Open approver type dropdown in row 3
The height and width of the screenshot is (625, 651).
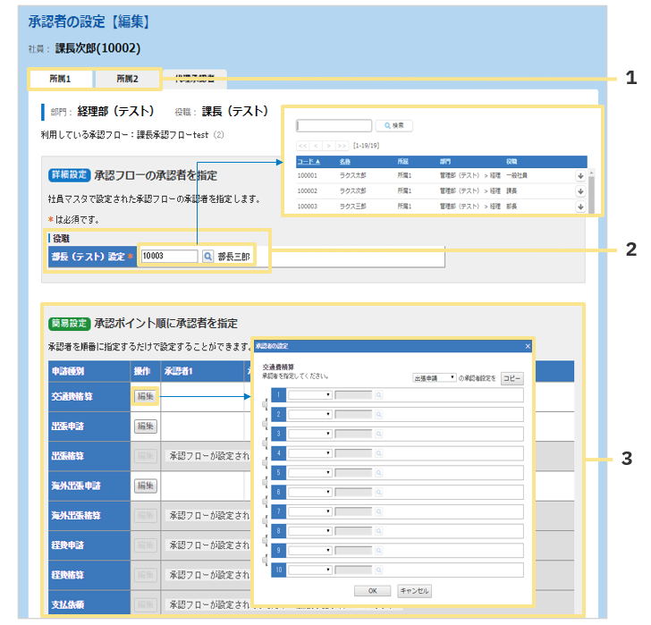click(x=309, y=434)
